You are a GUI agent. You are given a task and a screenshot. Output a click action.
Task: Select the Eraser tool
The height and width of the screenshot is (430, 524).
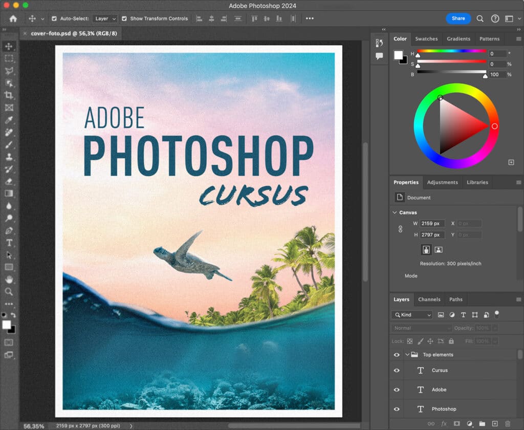click(x=9, y=181)
